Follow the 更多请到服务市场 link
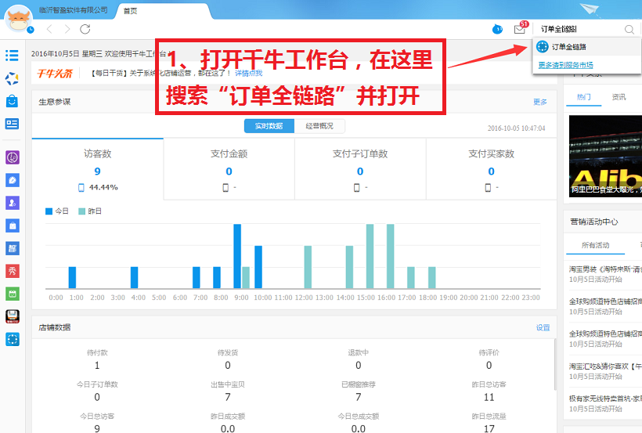Viewport: 642px width, 433px height. click(565, 65)
